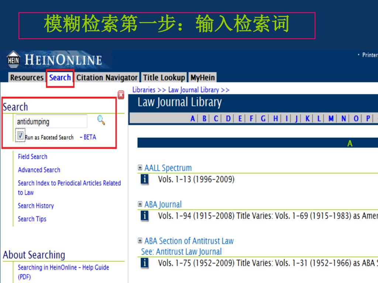Jump to letter E in alphabet index
This screenshot has height=283, width=378.
tap(240, 118)
